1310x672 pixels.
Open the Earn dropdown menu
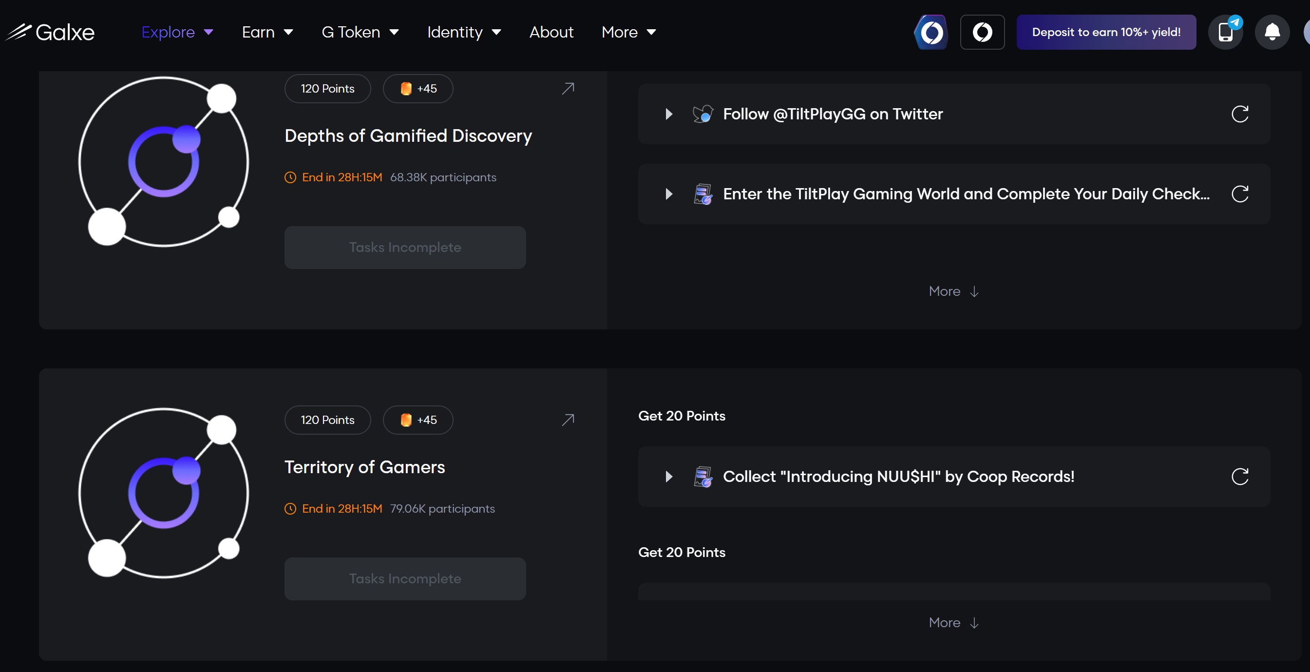pyautogui.click(x=267, y=32)
